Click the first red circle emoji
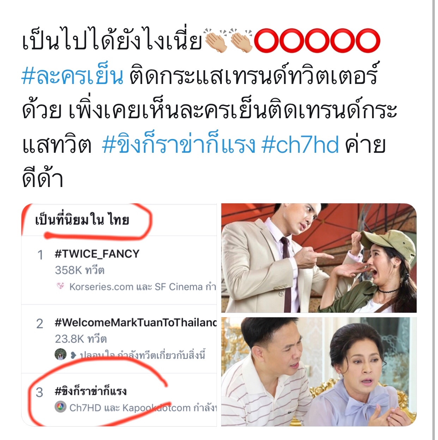 point(266,41)
